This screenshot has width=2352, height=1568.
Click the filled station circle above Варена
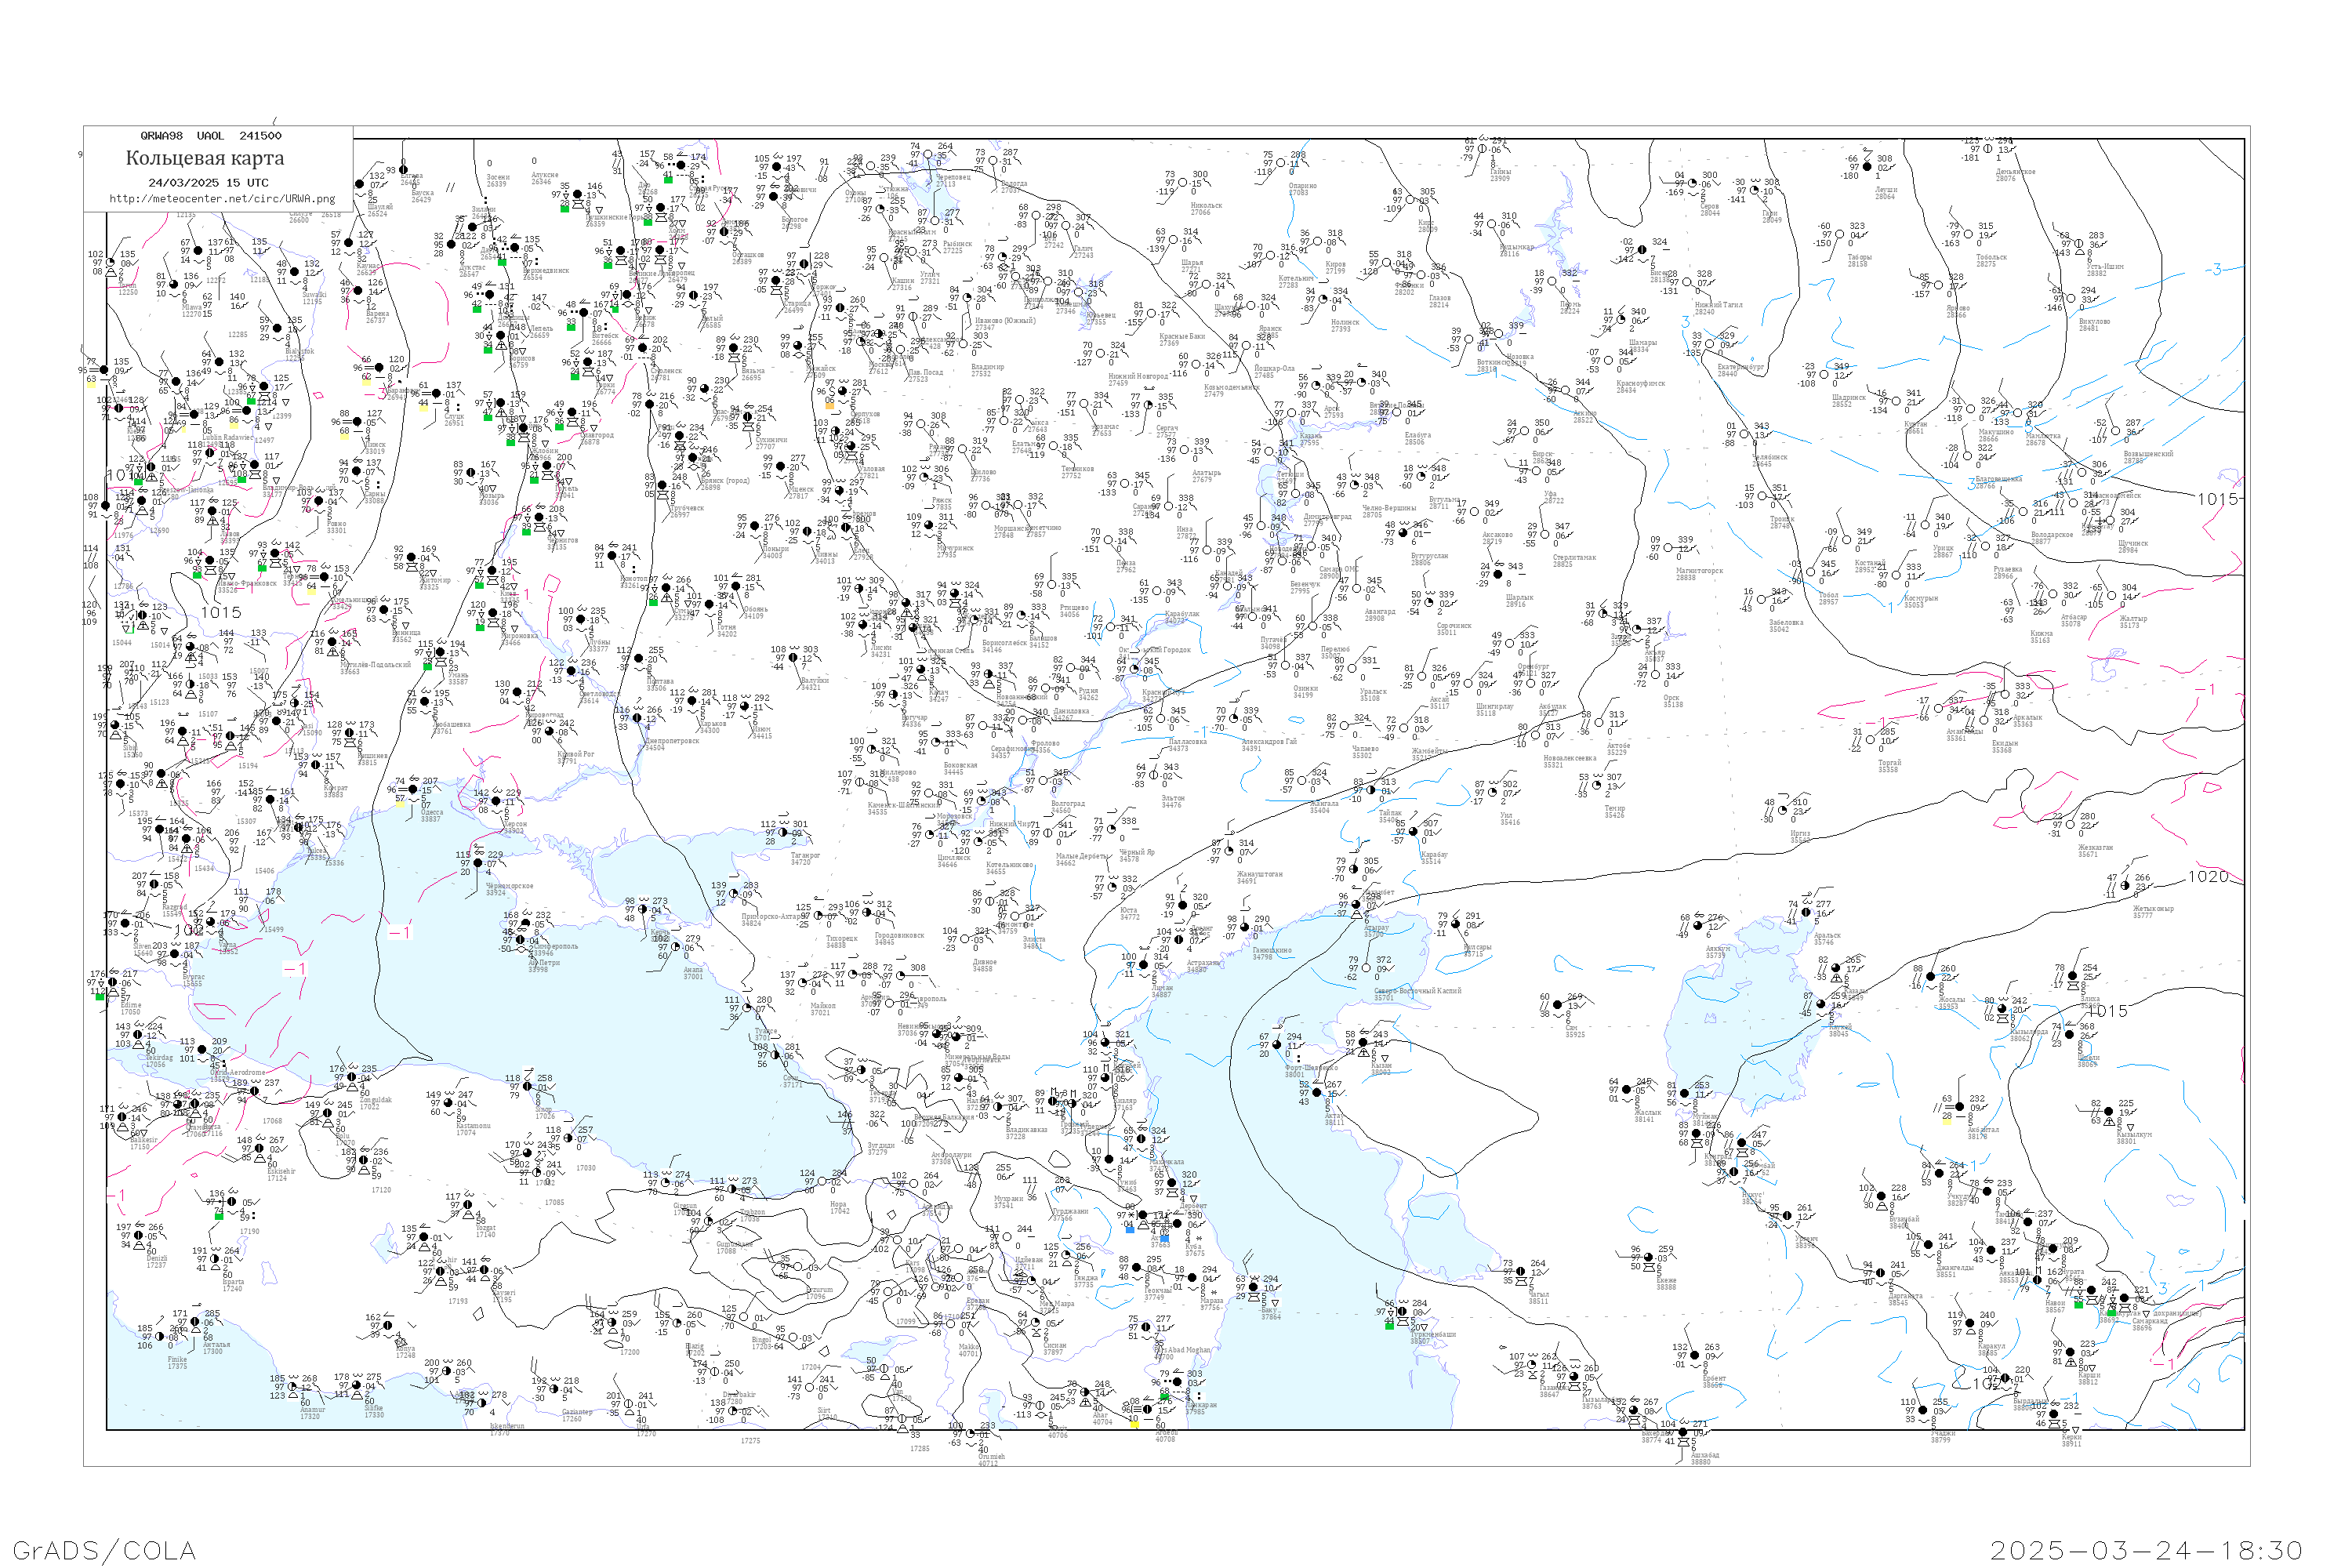(x=359, y=292)
